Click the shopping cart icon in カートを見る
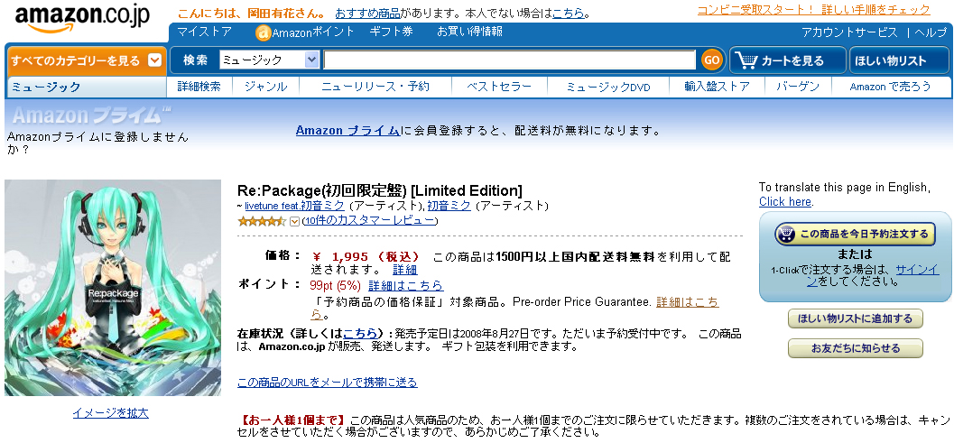The image size is (954, 443). [x=746, y=60]
